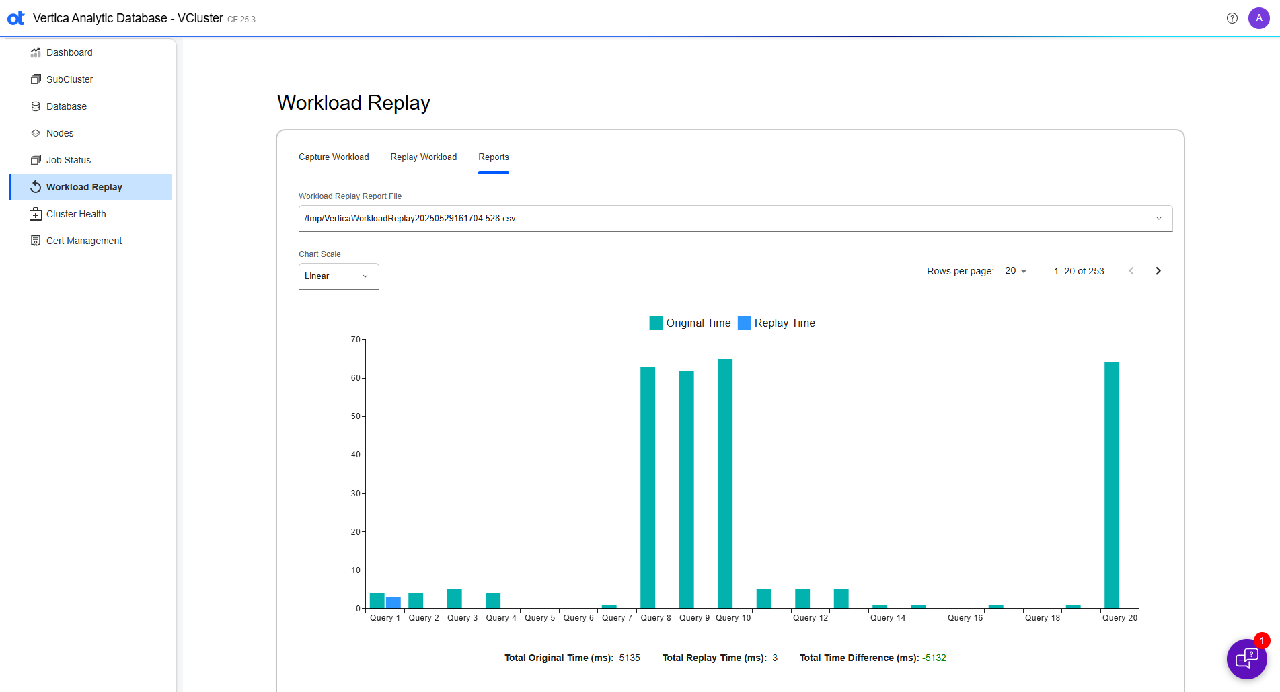This screenshot has width=1280, height=692.
Task: Toggle the Original Time legend entry
Action: (x=689, y=323)
